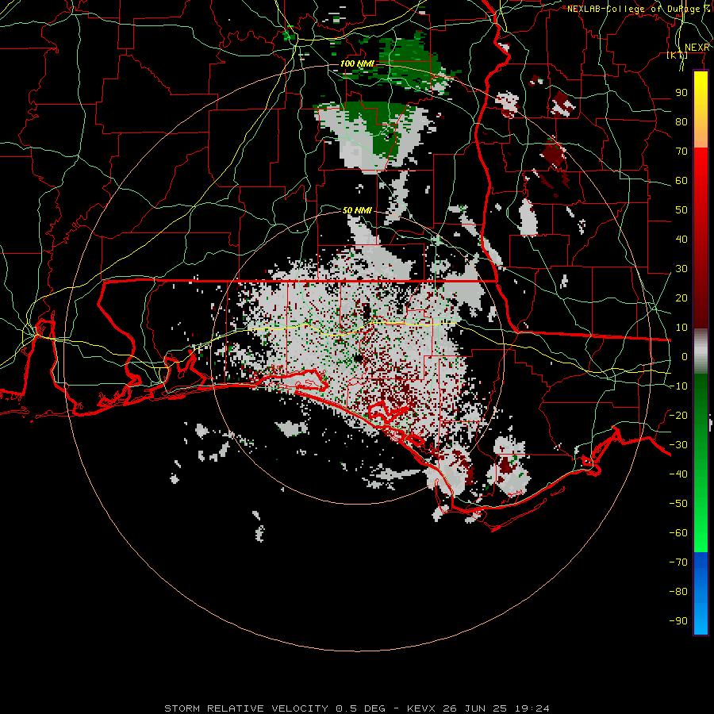This screenshot has width=714, height=714.
Task: Select the -40 value on velocity scale
Action: click(678, 474)
